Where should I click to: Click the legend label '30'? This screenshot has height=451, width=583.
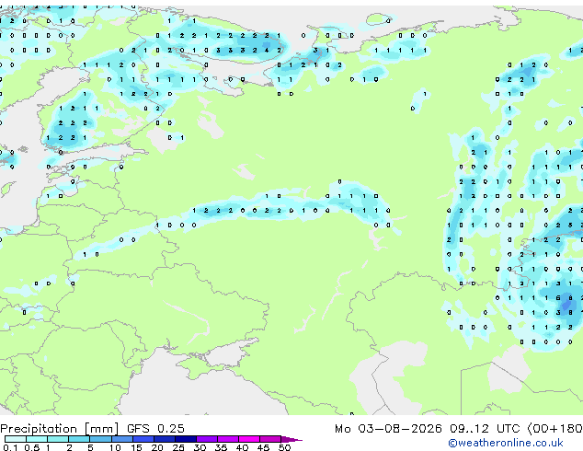point(200,447)
